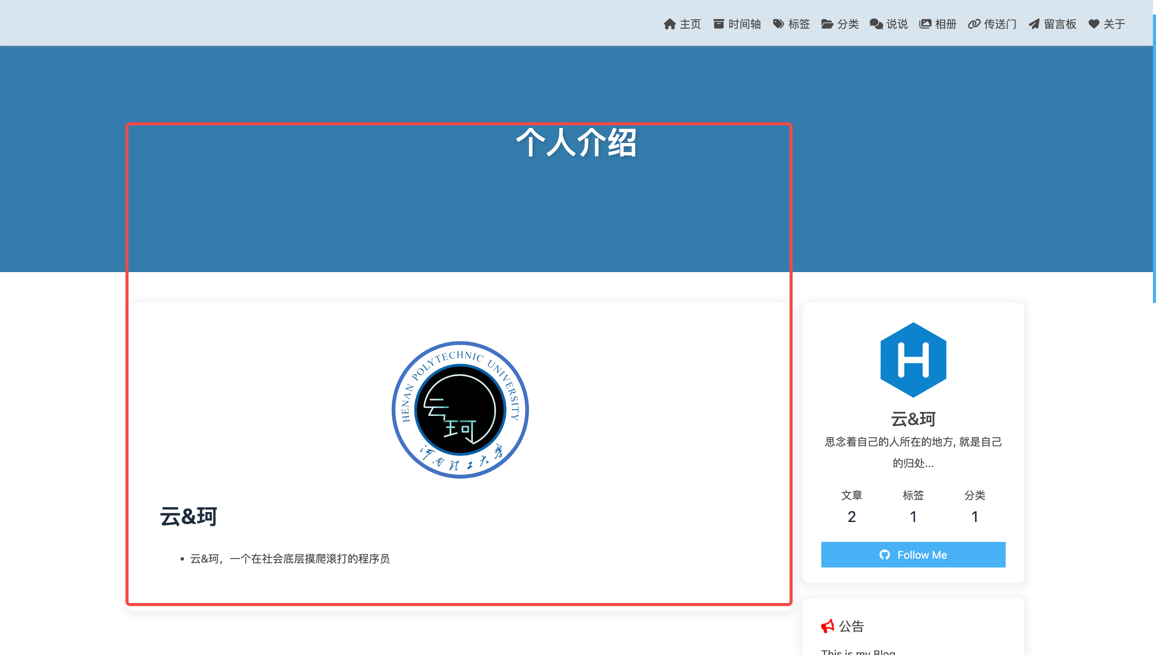
Task: Click the page scrollbar on right edge
Action: [x=1154, y=157]
